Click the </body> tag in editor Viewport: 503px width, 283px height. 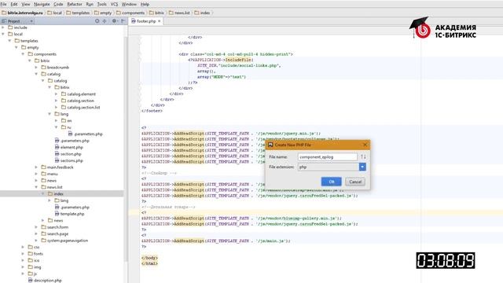tap(149, 258)
